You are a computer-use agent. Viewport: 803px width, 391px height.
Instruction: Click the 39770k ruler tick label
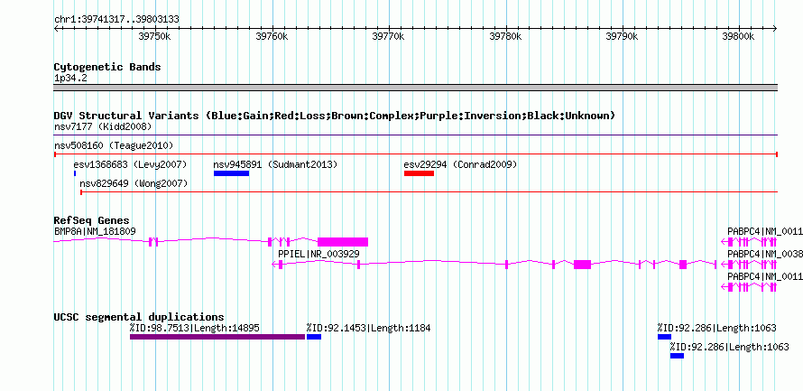(x=388, y=36)
